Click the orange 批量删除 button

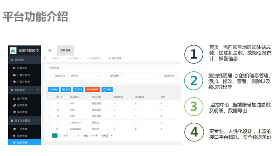click(x=92, y=89)
